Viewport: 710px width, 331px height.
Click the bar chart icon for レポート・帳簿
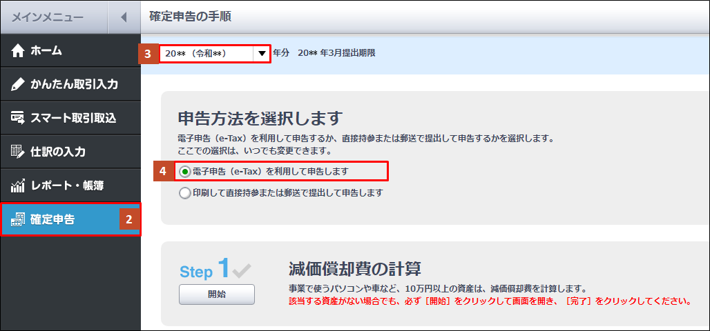[x=18, y=185]
